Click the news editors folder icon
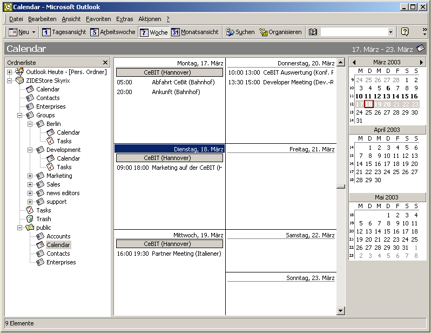Viewport: 431px width, 333px height. pyautogui.click(x=40, y=193)
